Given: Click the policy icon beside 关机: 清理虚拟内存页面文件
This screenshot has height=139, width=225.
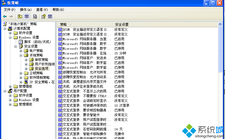Looking at the screenshot, I should [60, 82].
